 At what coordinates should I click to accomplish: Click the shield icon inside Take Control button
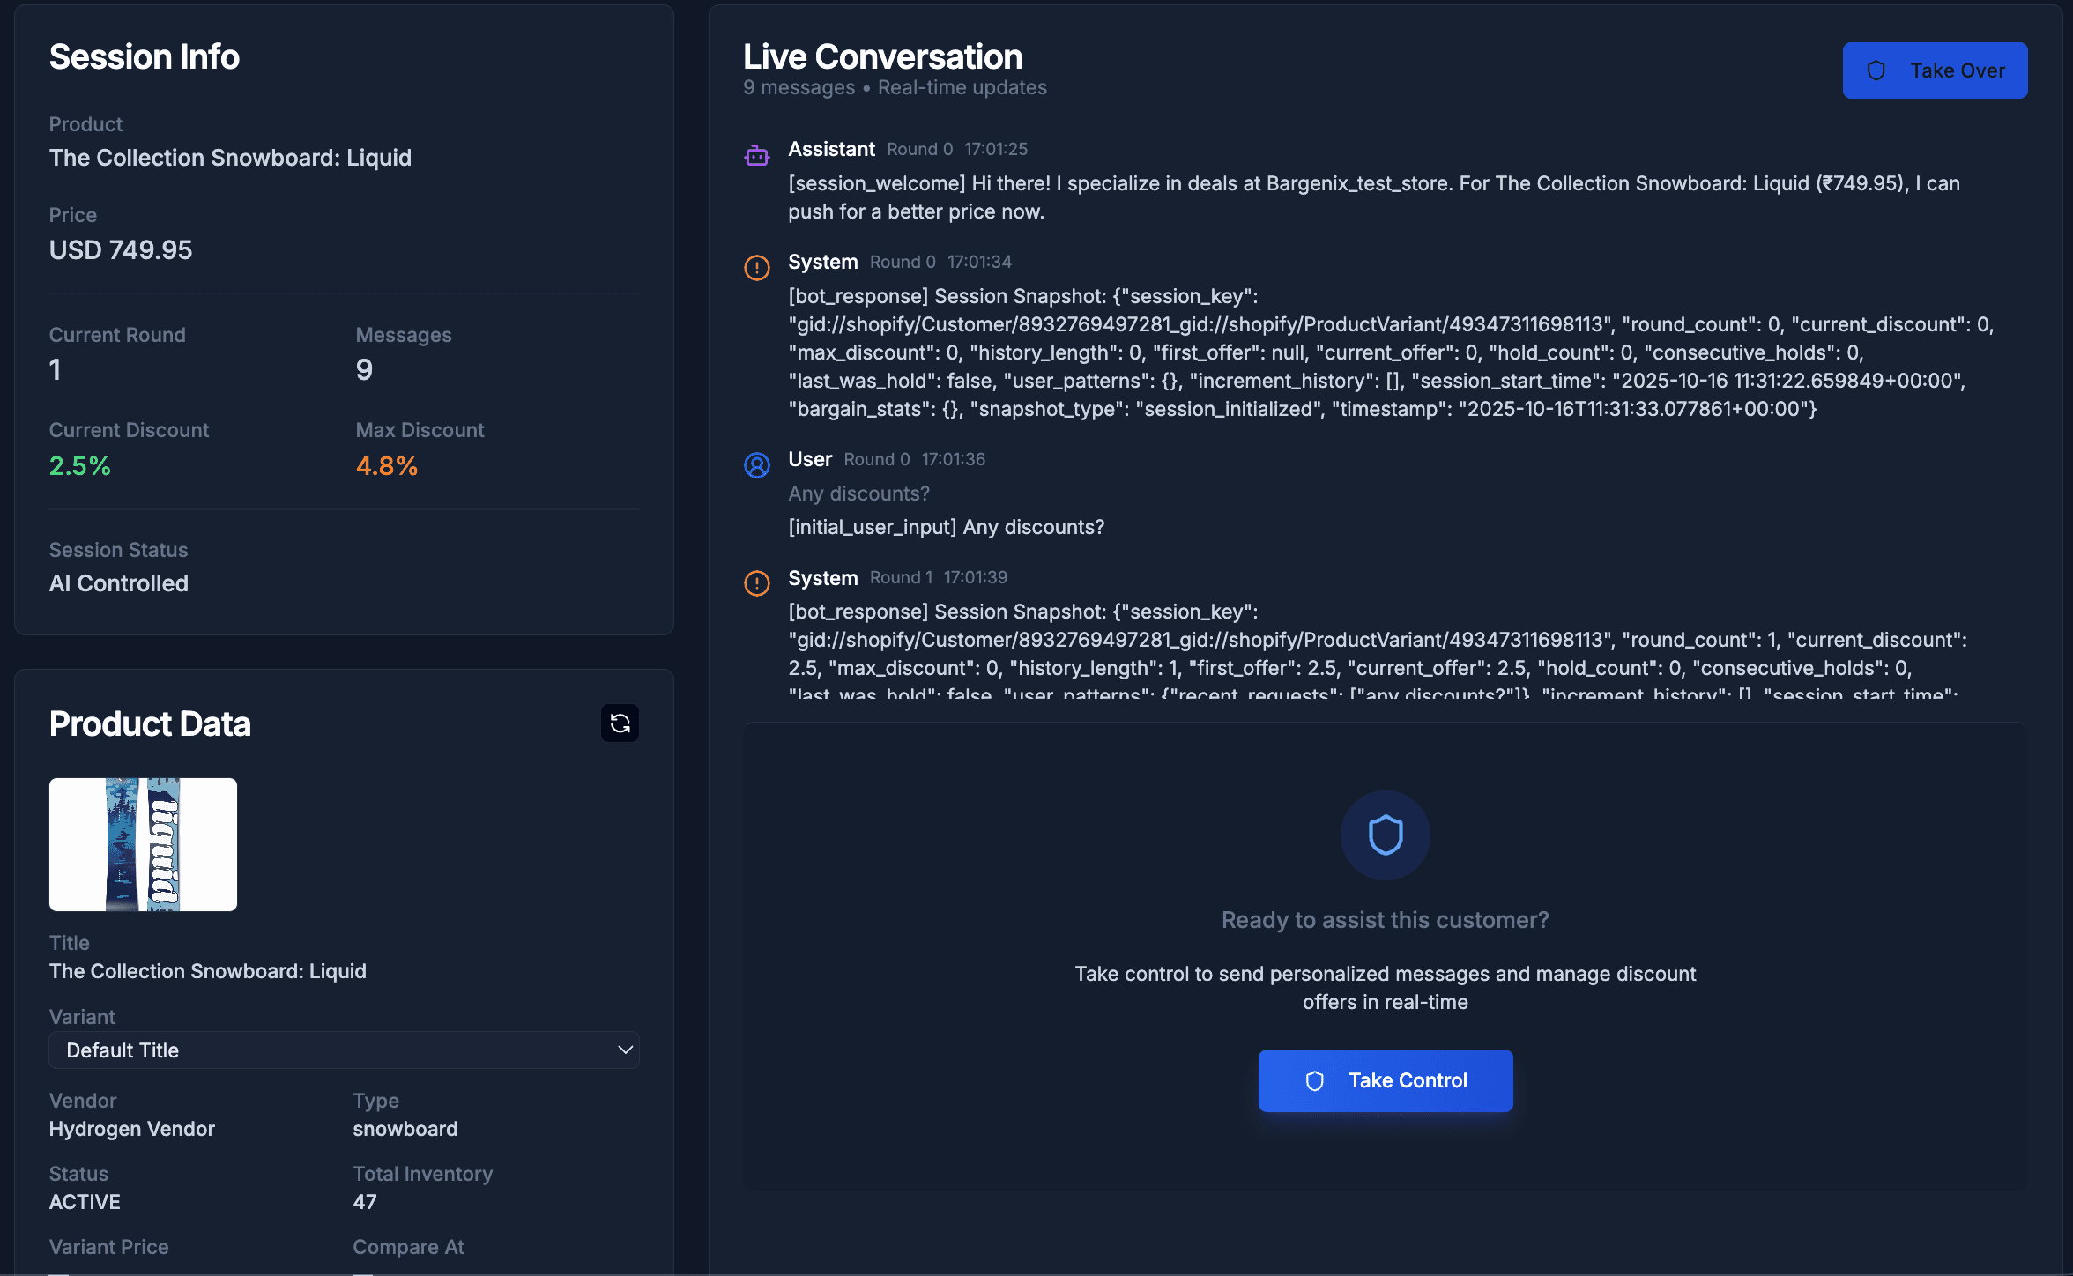coord(1315,1080)
